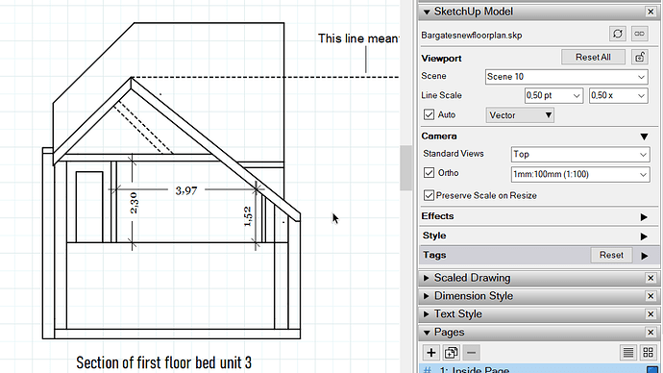Click the Reset All button
This screenshot has height=373, width=663.
593,57
